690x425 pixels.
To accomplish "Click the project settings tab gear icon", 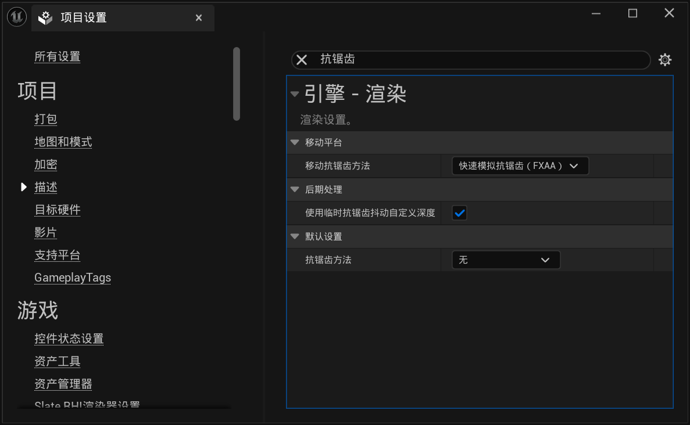I will (45, 17).
